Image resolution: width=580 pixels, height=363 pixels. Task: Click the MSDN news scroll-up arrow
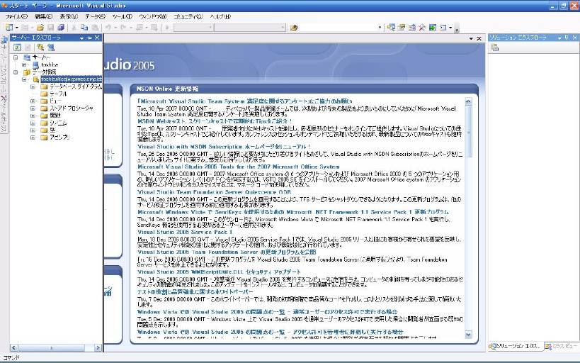point(468,101)
